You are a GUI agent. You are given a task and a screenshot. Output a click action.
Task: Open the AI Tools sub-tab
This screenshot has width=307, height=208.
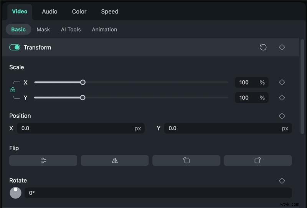pyautogui.click(x=71, y=29)
